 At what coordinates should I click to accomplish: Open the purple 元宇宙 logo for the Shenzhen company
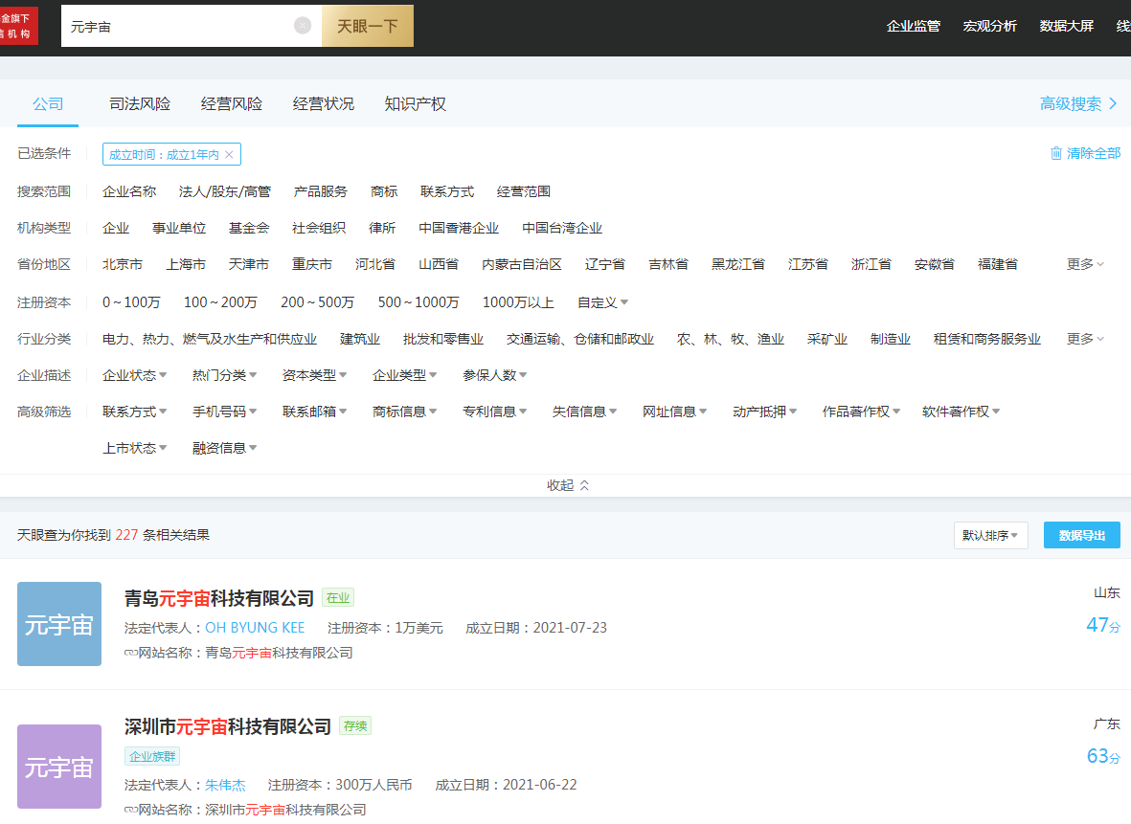click(59, 767)
